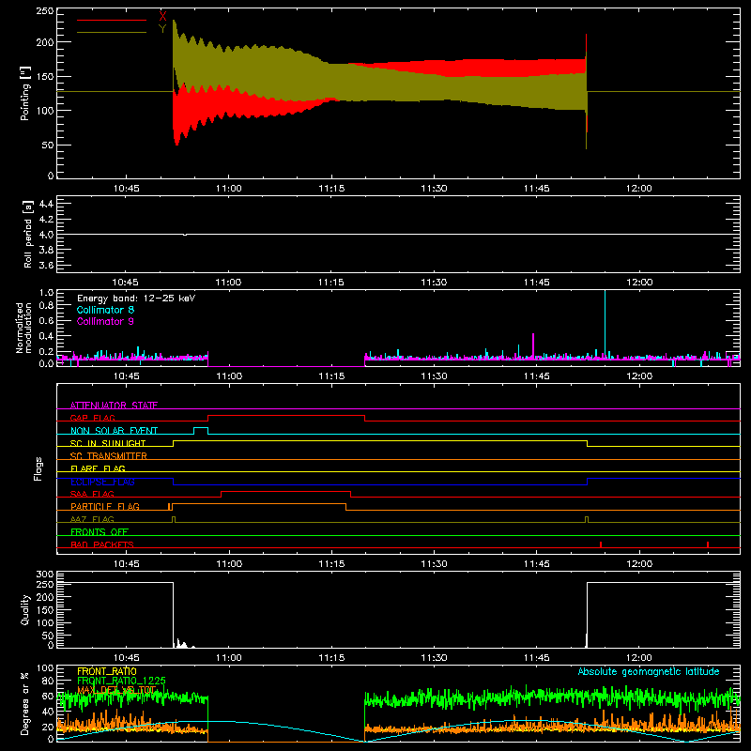Click 12:00 tick under Roll period plot
The image size is (751, 751).
point(639,283)
